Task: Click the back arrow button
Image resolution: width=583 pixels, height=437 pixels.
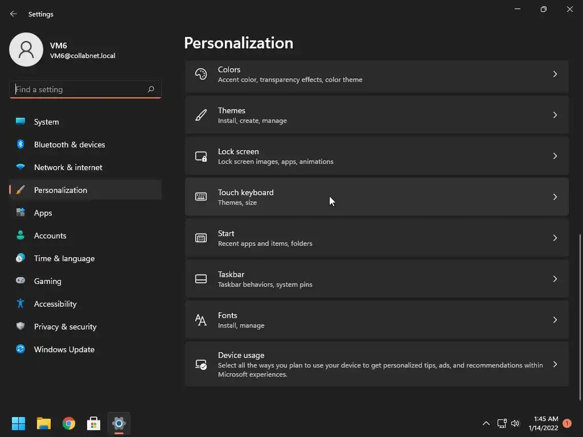Action: click(x=14, y=14)
